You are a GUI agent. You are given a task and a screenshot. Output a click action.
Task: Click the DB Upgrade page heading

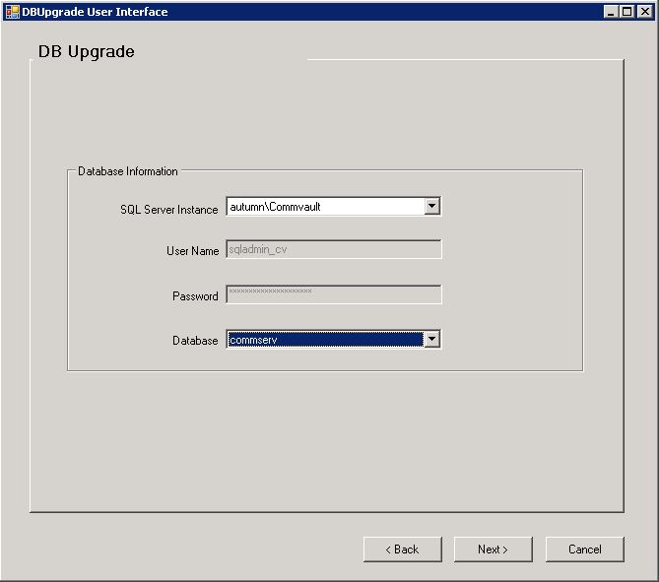[x=87, y=51]
